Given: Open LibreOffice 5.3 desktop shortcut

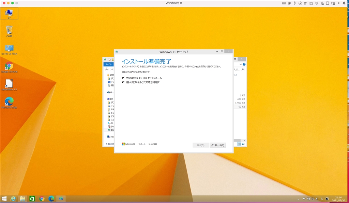Looking at the screenshot, I should click(x=9, y=85).
